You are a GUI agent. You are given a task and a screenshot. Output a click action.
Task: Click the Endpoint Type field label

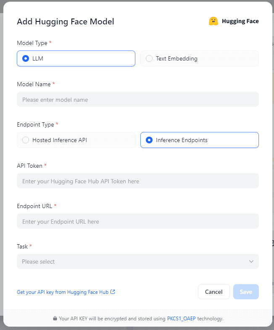35,124
